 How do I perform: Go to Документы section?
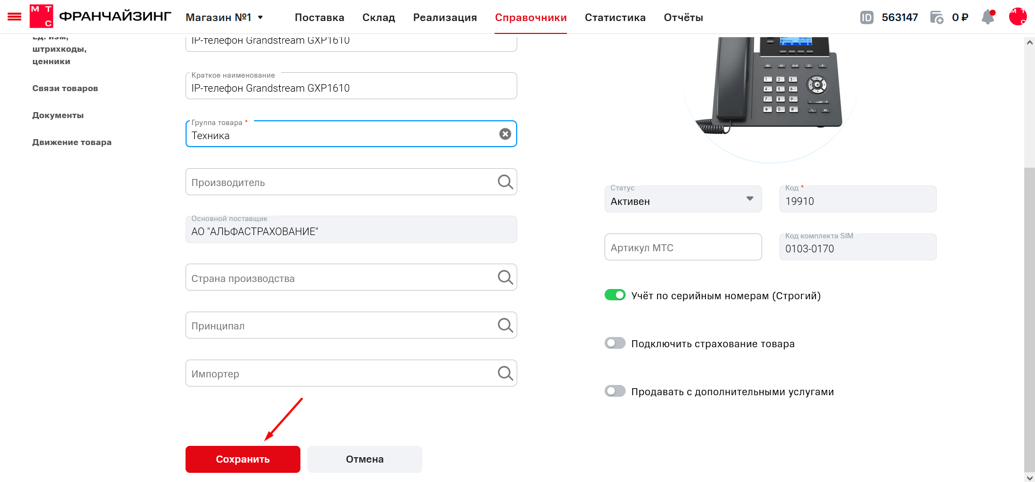click(58, 115)
